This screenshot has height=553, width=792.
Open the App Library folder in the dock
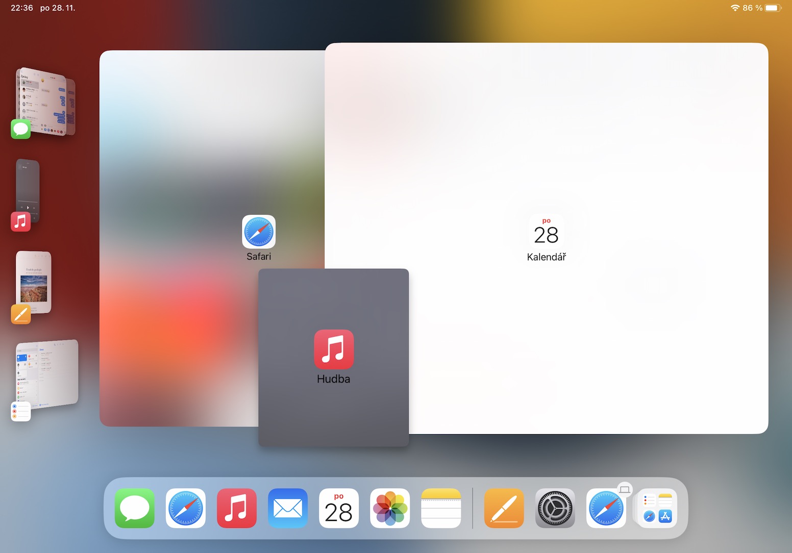657,508
